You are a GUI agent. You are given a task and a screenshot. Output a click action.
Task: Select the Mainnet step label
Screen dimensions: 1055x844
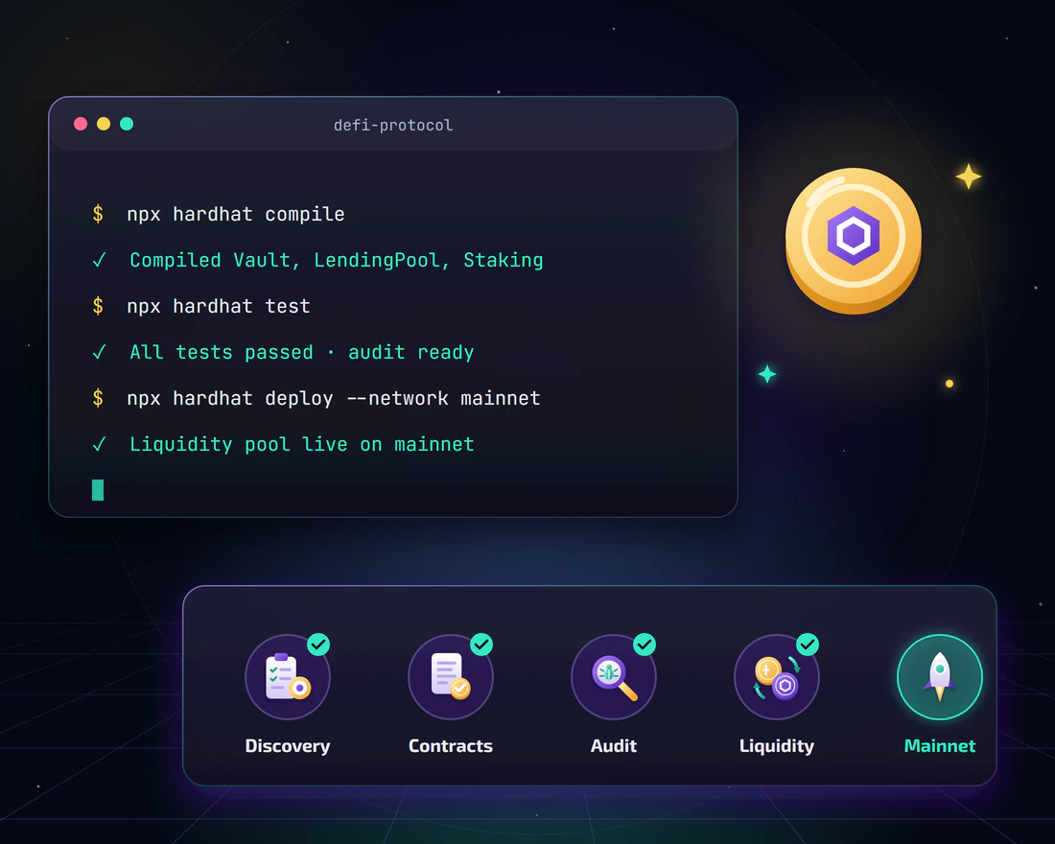click(940, 746)
